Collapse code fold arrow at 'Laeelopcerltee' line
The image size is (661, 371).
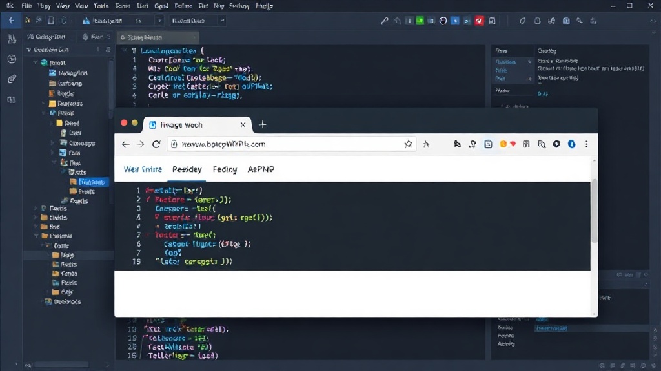pos(124,50)
